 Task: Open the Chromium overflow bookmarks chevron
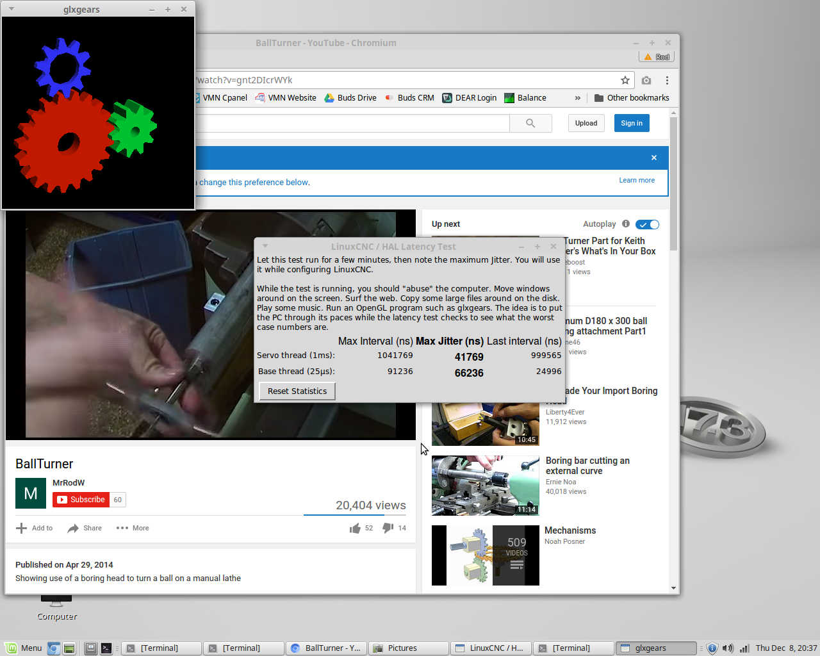(577, 97)
